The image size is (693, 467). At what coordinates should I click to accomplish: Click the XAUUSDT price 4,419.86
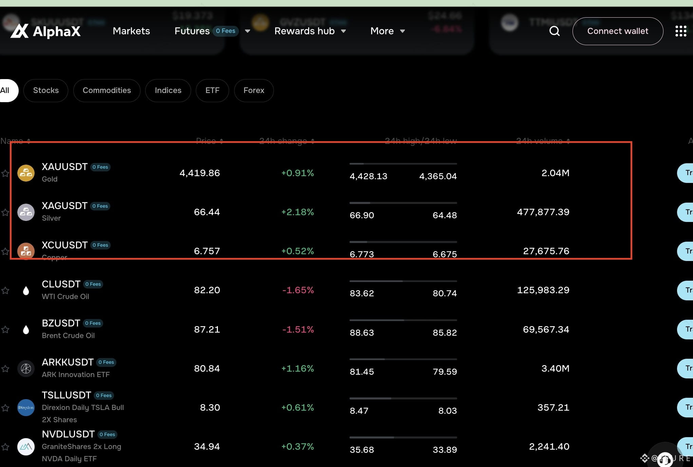coord(200,173)
